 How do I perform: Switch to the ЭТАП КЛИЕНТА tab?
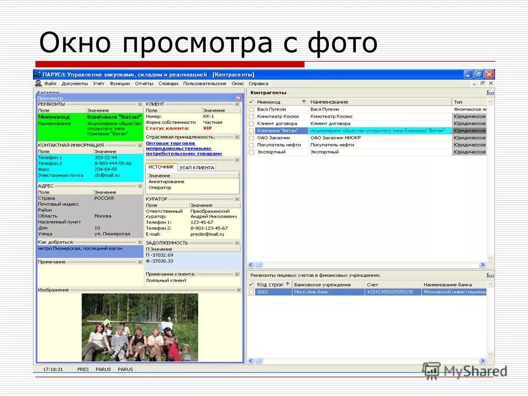pyautogui.click(x=196, y=167)
